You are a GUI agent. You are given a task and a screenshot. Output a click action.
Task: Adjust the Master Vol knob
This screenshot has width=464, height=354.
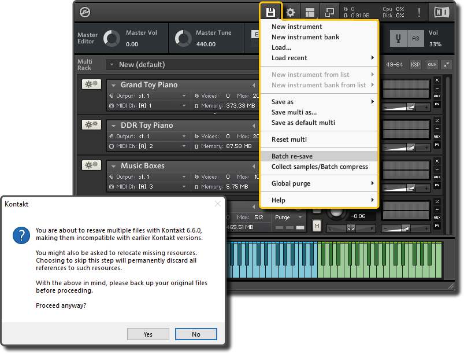[x=112, y=38]
